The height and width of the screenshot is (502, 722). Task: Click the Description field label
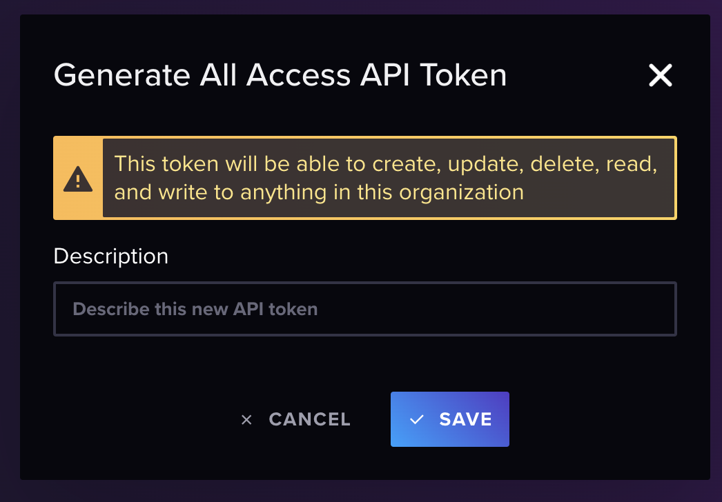(x=111, y=256)
